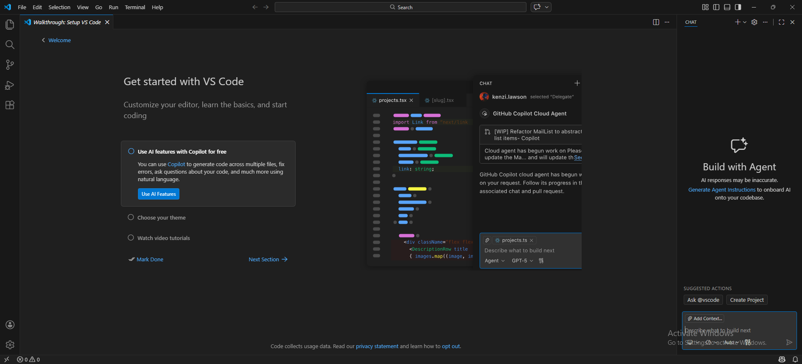
Task: Click the 'Use AI Features' button
Action: coord(158,194)
